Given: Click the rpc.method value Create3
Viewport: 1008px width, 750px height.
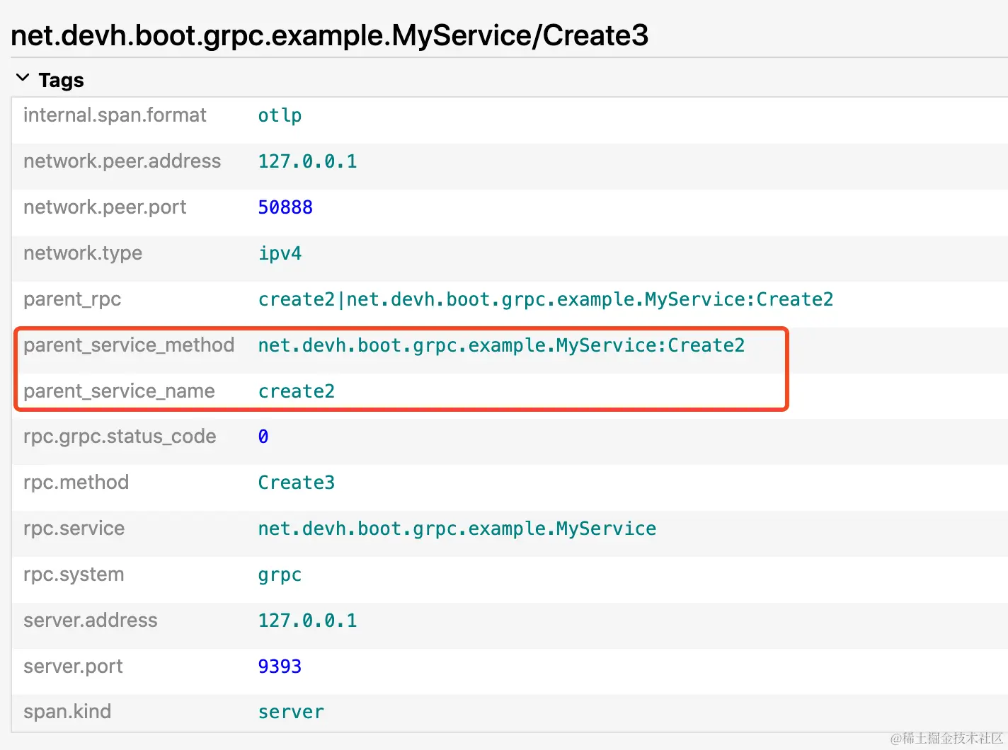Looking at the screenshot, I should (296, 483).
